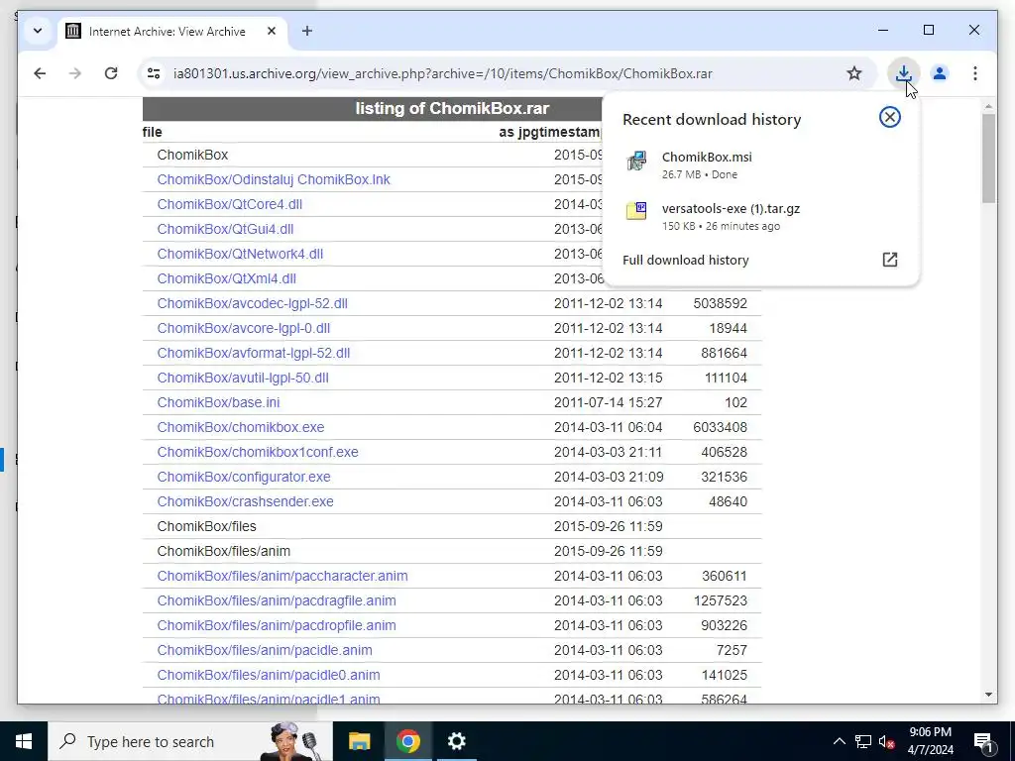1015x761 pixels.
Task: Click 'Full download history' label
Action: tap(686, 260)
